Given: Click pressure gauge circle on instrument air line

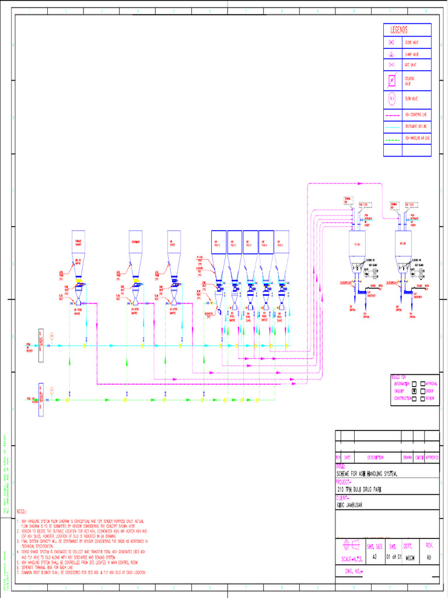Looking at the screenshot, I should pos(51,336).
